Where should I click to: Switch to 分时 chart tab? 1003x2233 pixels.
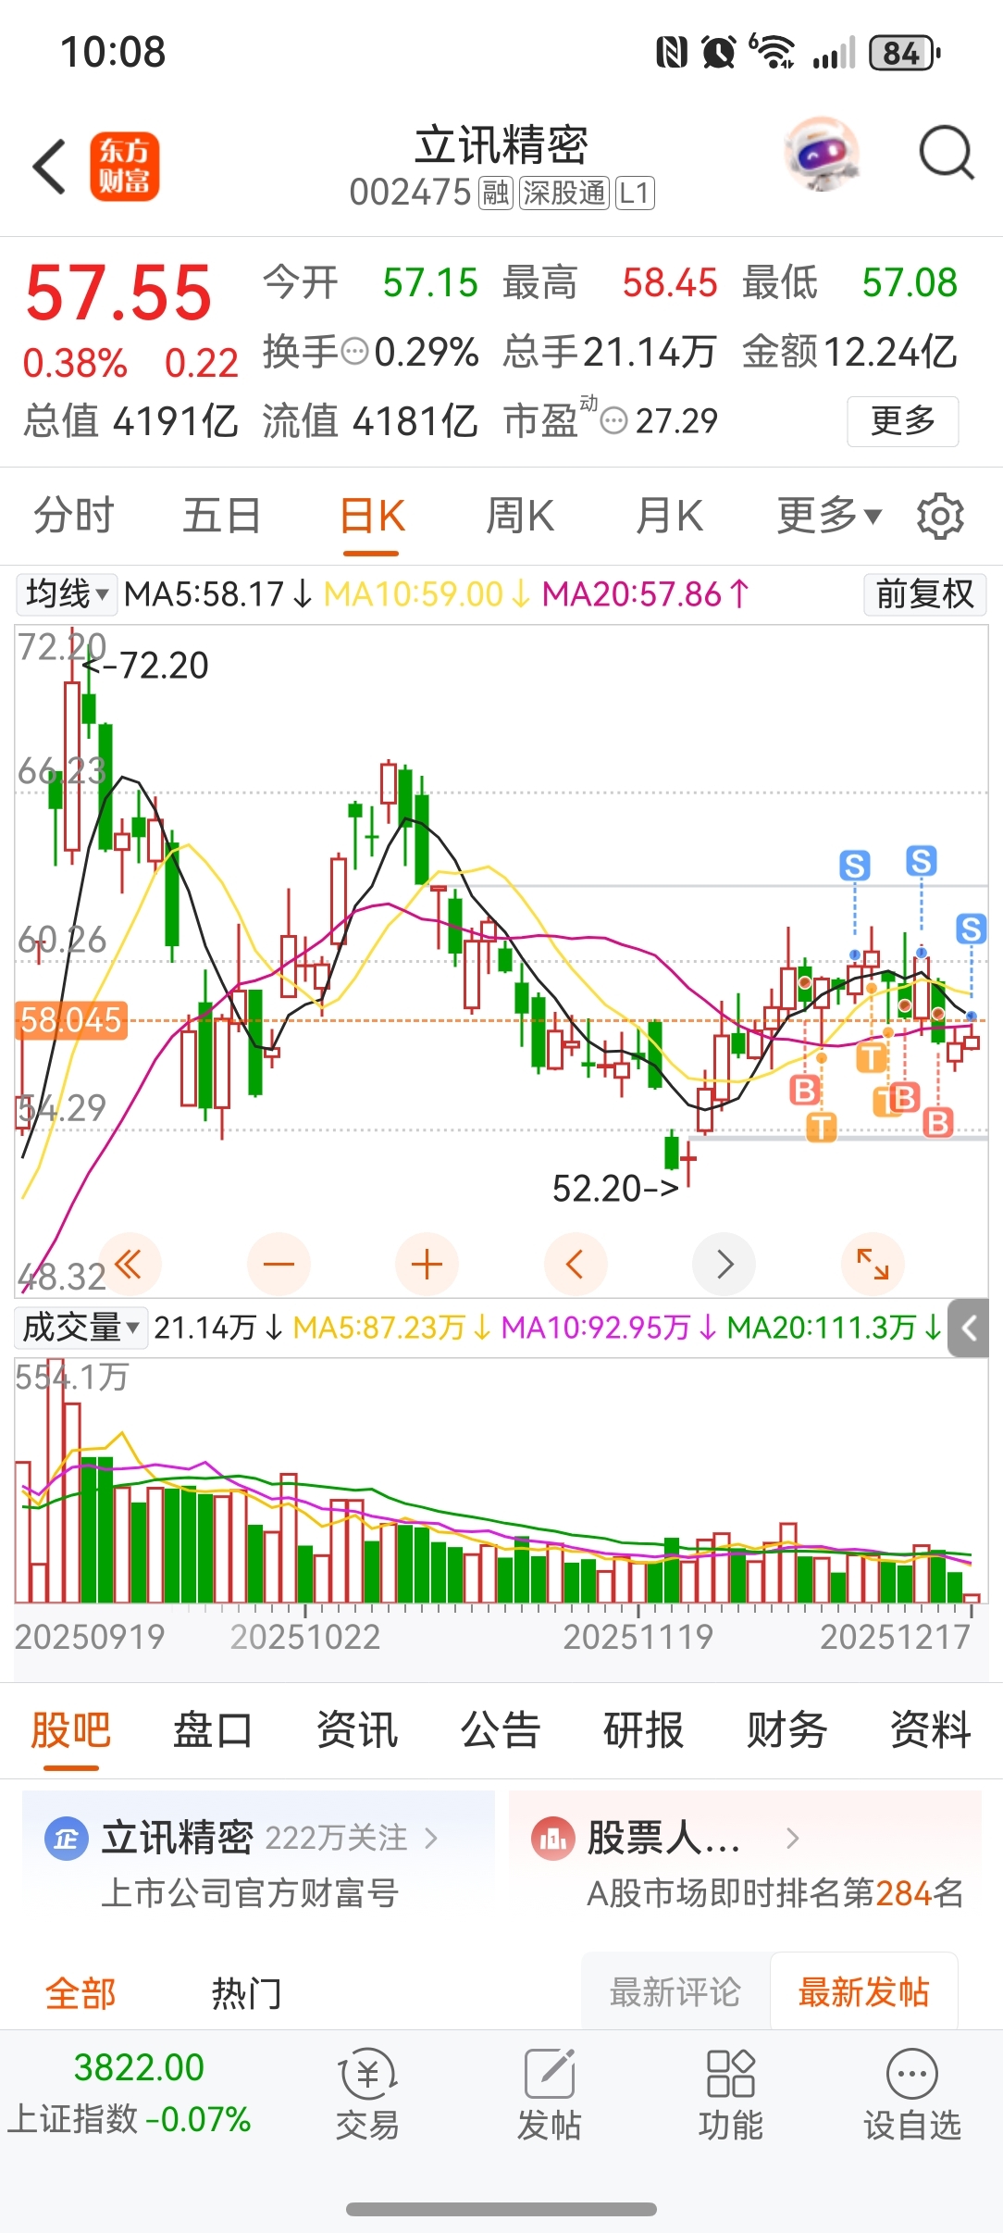click(74, 516)
